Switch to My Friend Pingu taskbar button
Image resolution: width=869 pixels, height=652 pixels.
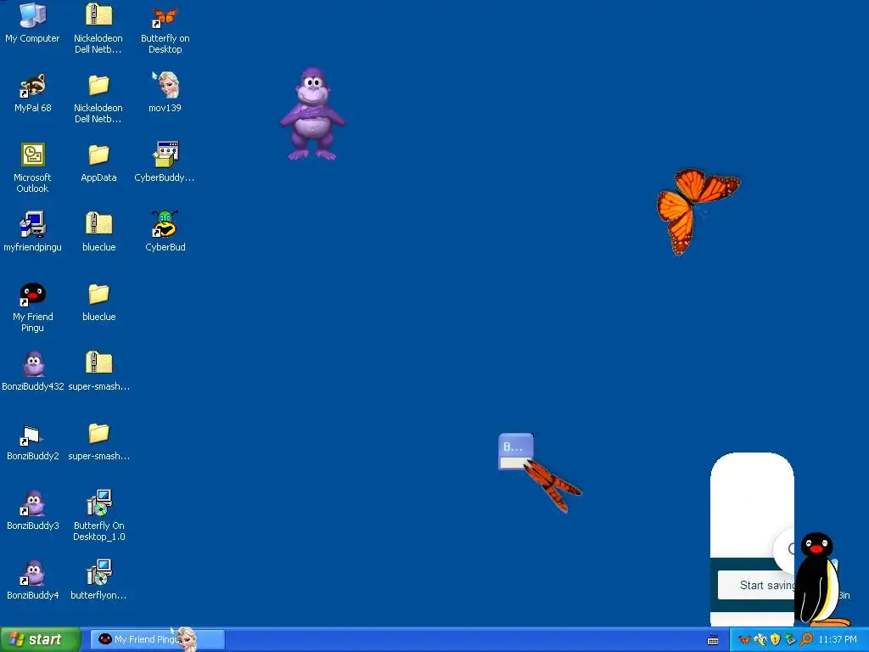[x=157, y=639]
